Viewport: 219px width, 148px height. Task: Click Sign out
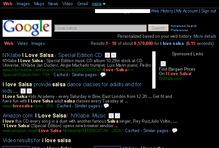click(209, 11)
